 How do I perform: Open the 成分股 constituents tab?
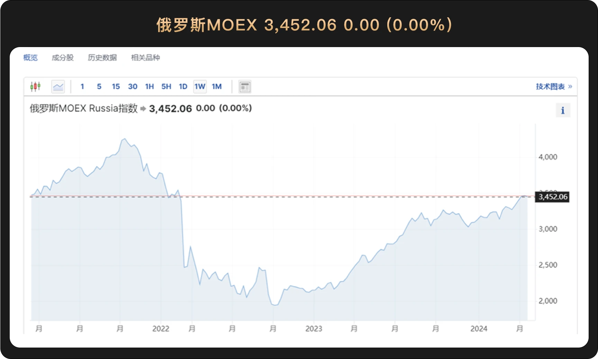coord(63,57)
